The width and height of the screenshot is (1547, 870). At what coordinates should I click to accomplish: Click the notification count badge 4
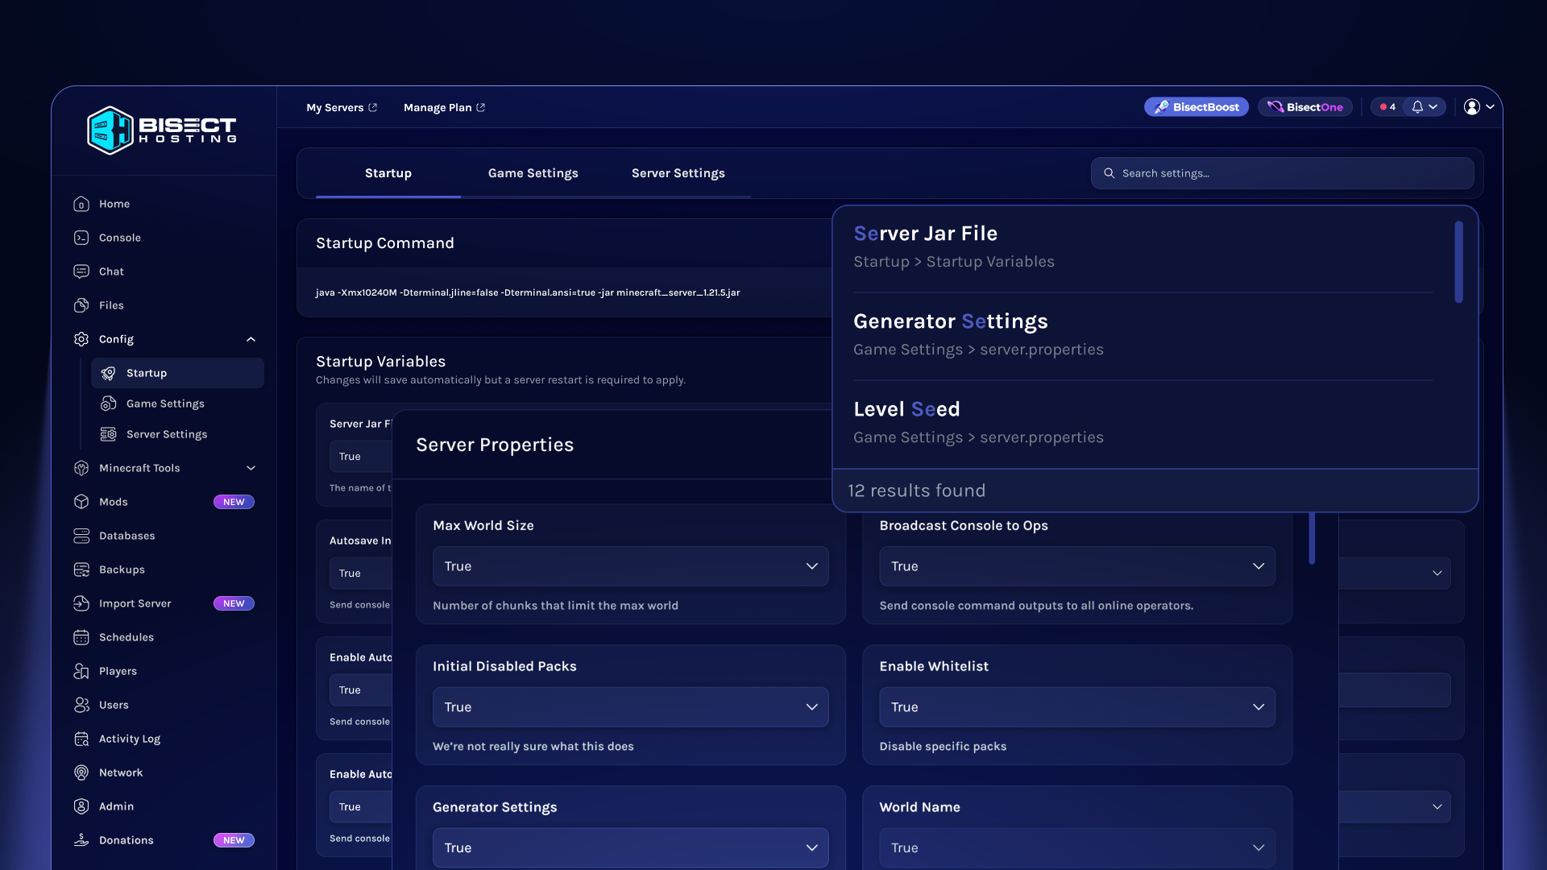tap(1387, 107)
